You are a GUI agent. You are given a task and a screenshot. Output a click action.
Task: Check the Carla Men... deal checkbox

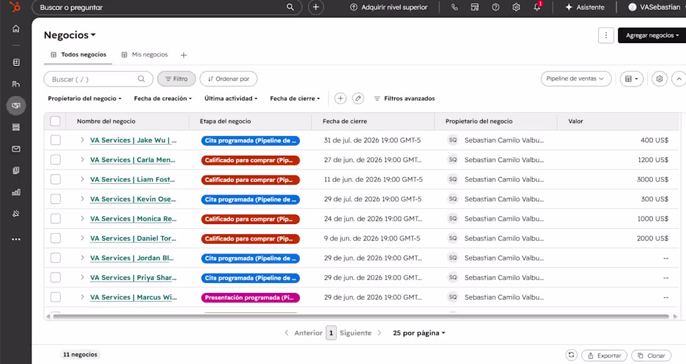(55, 160)
